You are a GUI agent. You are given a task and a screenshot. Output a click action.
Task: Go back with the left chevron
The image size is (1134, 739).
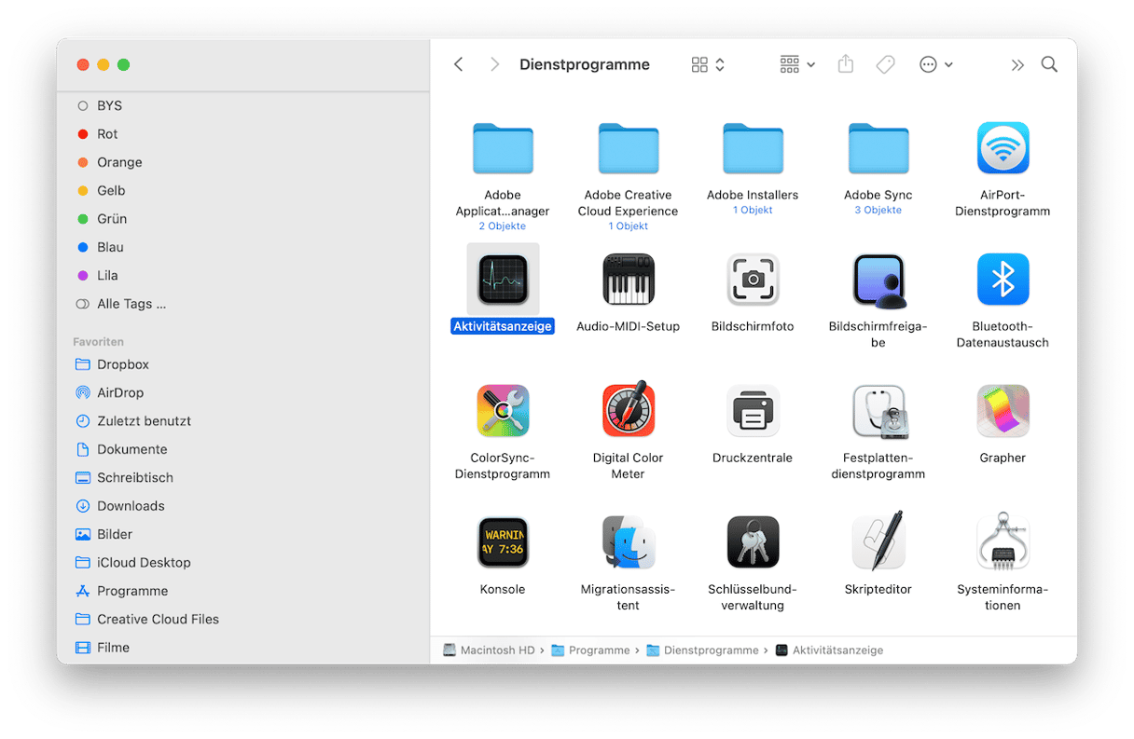459,64
